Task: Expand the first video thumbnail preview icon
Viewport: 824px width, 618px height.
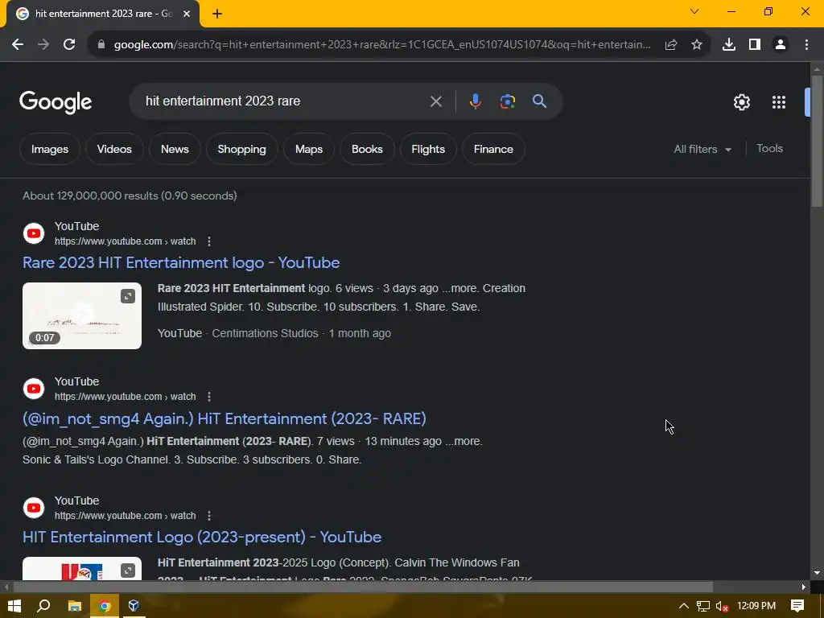Action: (x=128, y=296)
